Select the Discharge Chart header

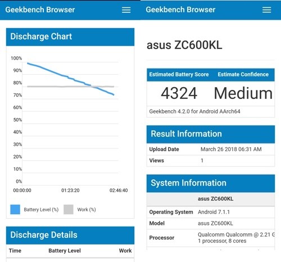coord(70,37)
